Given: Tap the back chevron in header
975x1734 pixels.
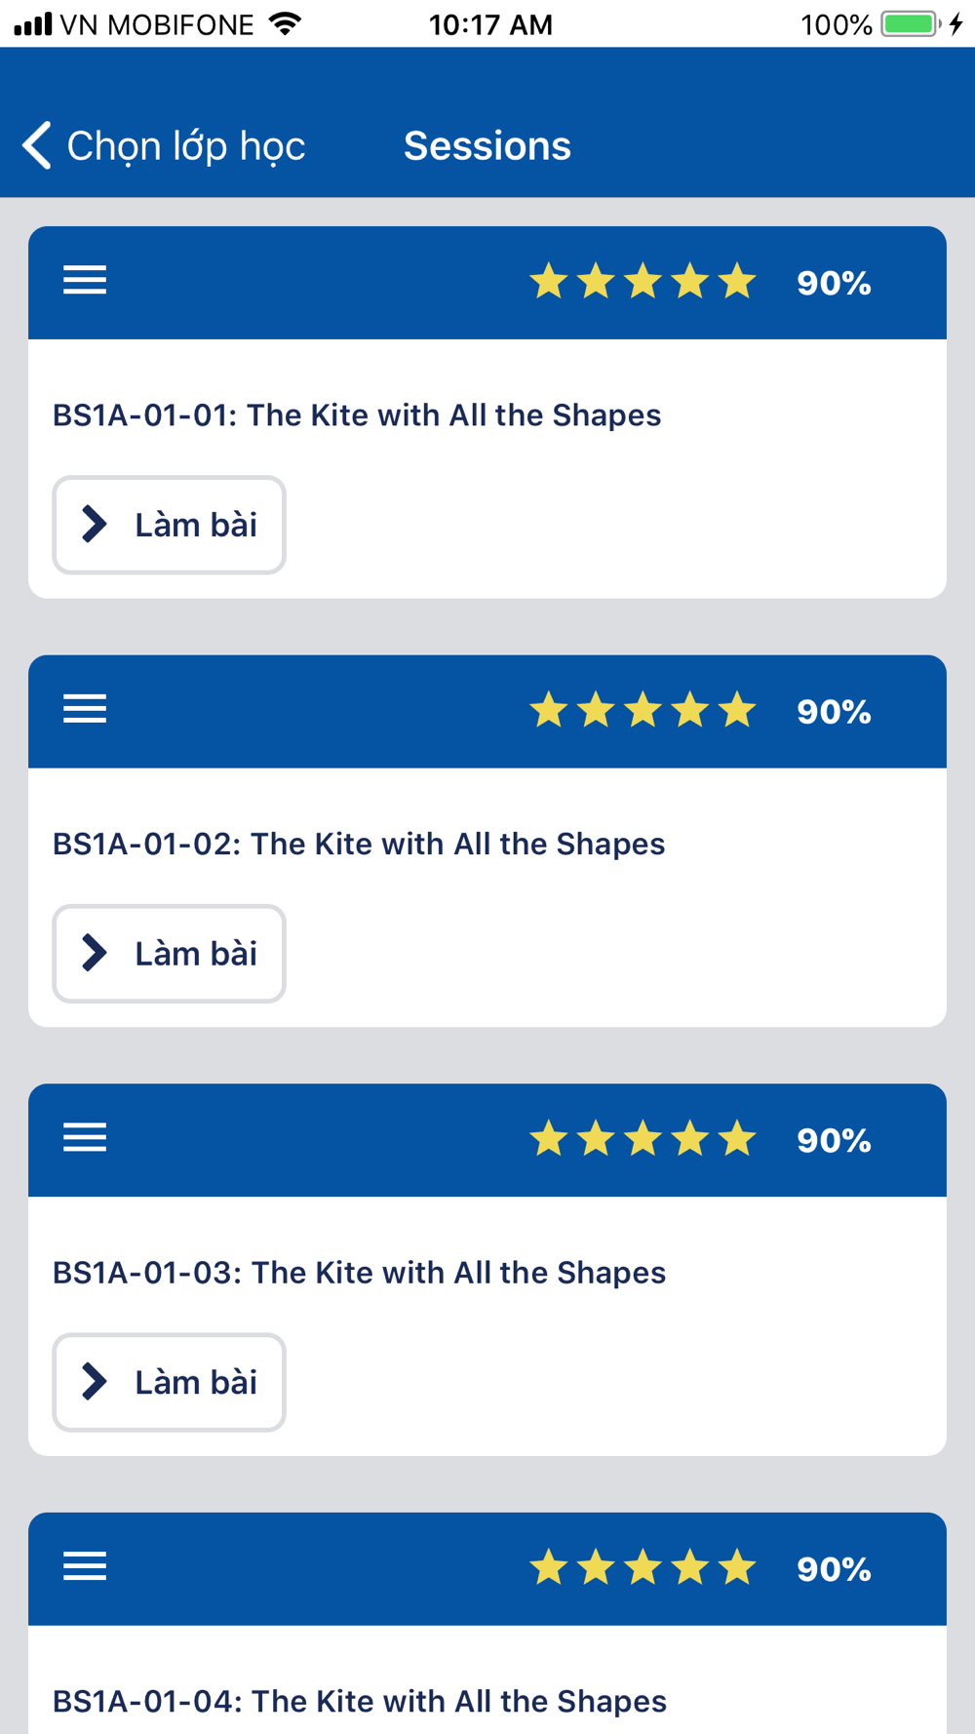Looking at the screenshot, I should pos(37,146).
